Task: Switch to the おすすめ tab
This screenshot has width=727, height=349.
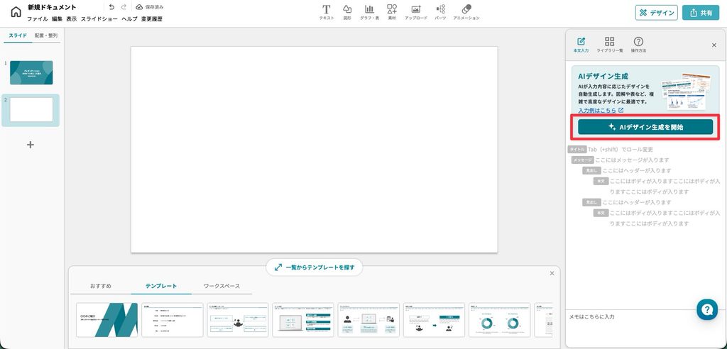Action: 101,286
